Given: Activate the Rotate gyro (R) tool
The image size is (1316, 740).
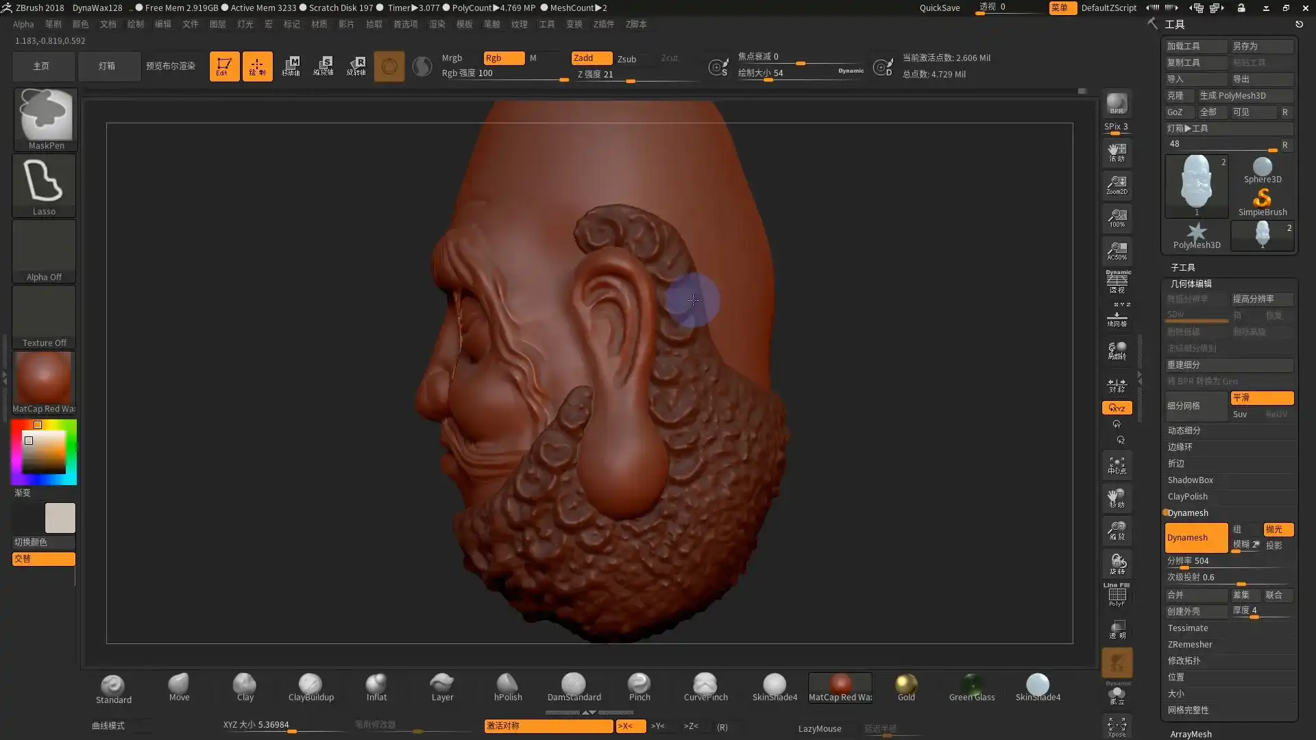Looking at the screenshot, I should 356,66.
